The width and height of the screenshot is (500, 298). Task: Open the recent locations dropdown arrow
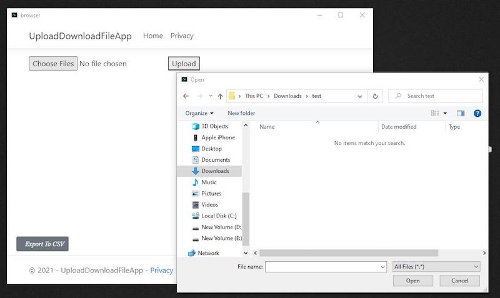pos(211,96)
